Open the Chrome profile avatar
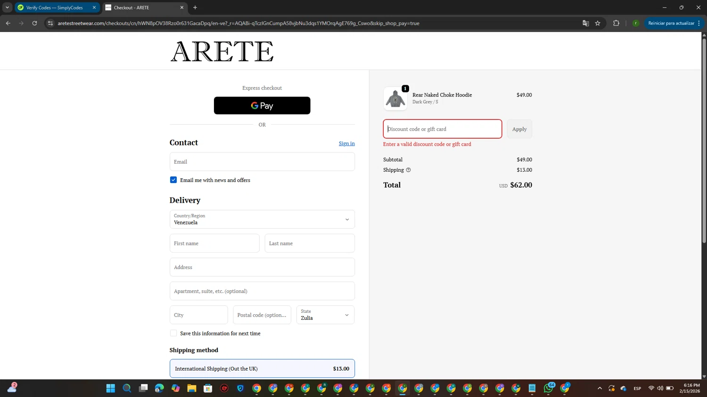Screen dimensions: 707x397 coord(636,23)
